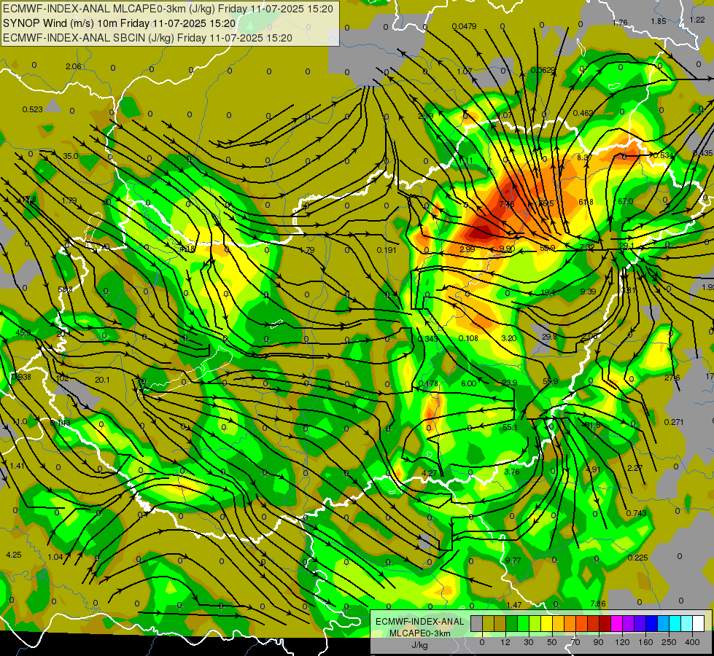Screen dimensions: 714x656
Task: Click the legend title 'ECMWF-INDEX-ANAL'
Action: click(420, 622)
